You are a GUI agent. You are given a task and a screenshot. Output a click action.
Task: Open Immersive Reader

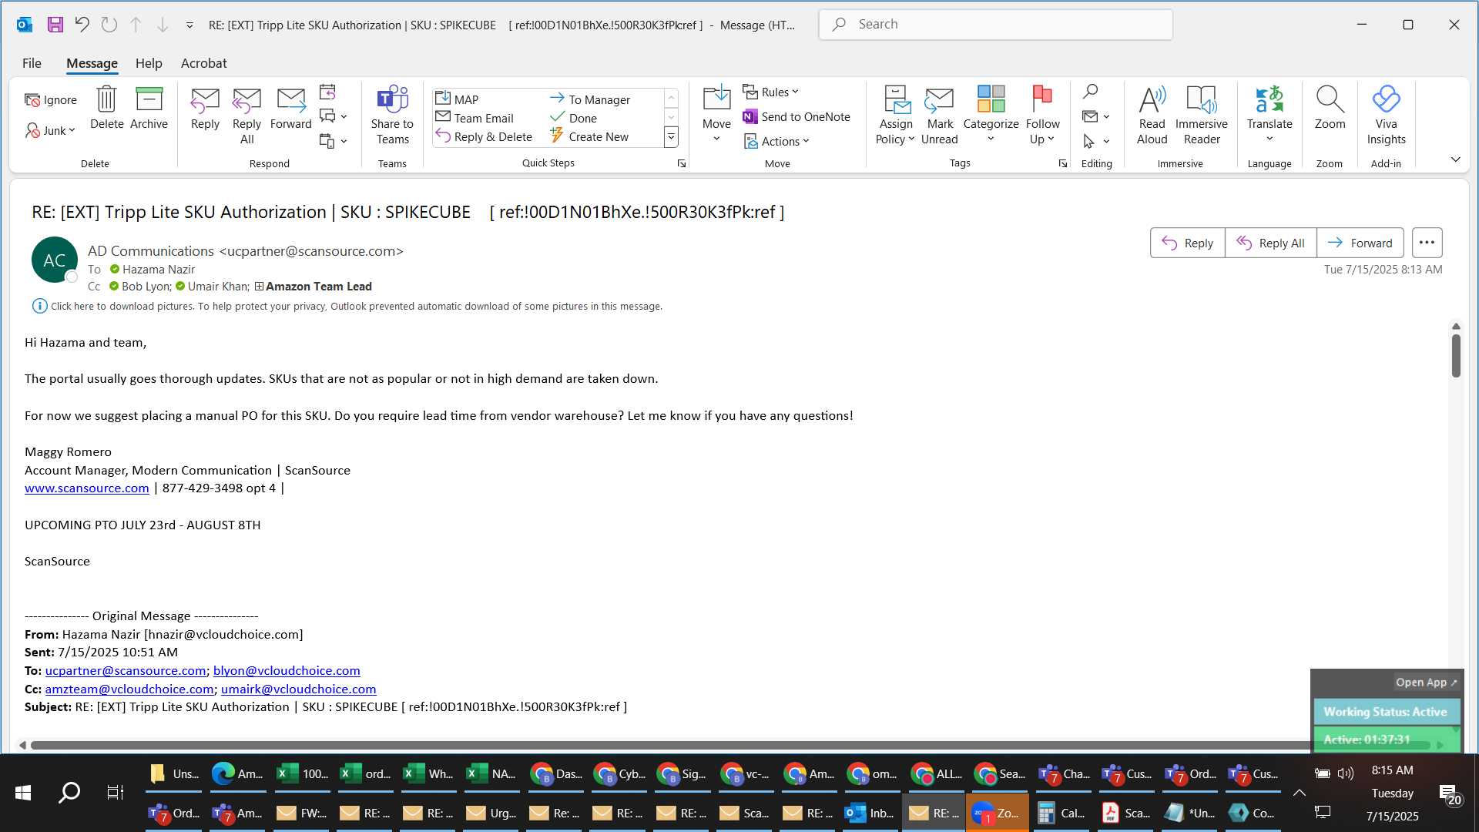1202,116
